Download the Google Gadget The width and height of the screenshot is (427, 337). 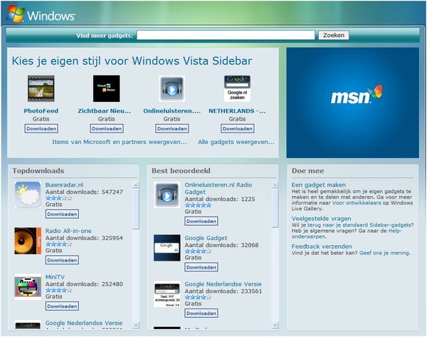click(201, 267)
